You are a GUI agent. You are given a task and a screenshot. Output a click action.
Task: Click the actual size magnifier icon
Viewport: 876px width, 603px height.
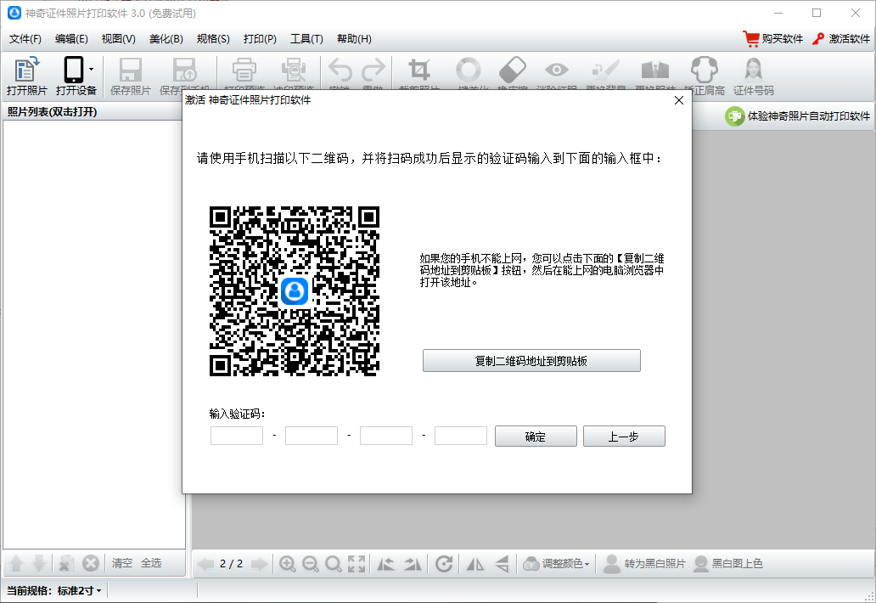(333, 564)
